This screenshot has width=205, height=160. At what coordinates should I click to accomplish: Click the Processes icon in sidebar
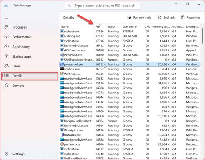(x=6, y=27)
